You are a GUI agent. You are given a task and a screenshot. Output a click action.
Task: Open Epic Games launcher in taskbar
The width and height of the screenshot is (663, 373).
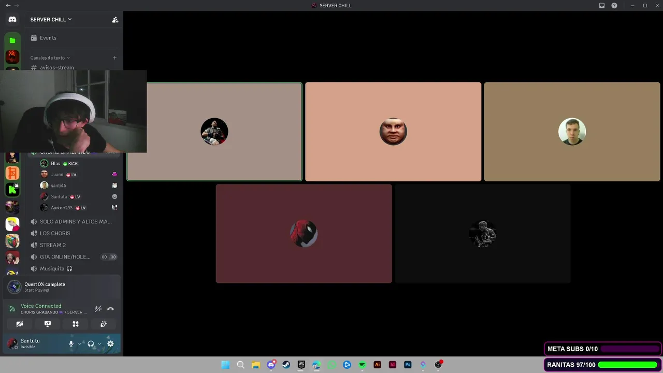(x=301, y=365)
